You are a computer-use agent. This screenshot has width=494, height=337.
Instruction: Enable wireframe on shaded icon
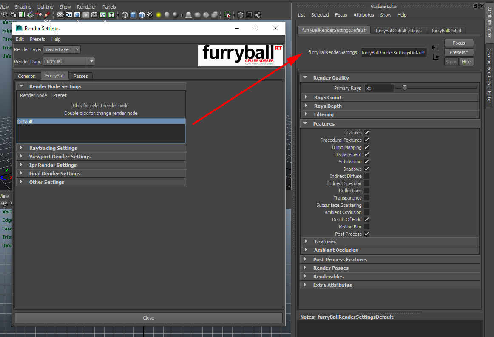[142, 15]
